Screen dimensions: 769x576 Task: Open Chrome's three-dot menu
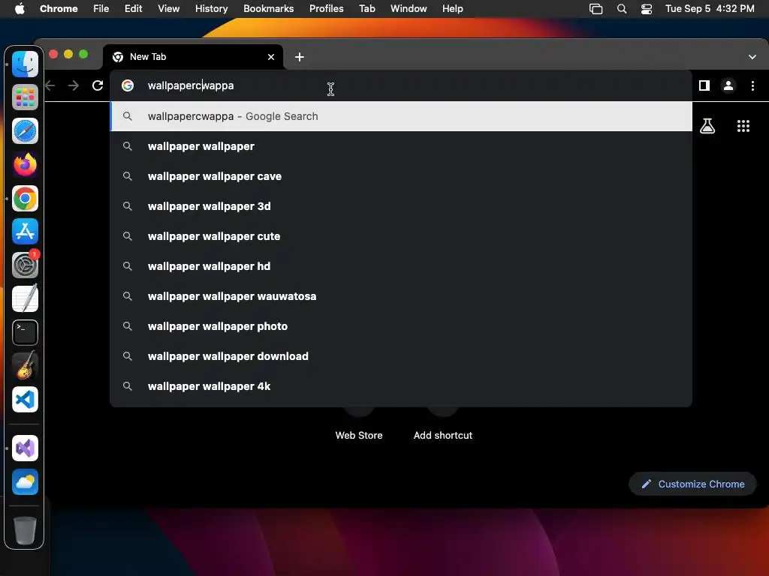(752, 85)
